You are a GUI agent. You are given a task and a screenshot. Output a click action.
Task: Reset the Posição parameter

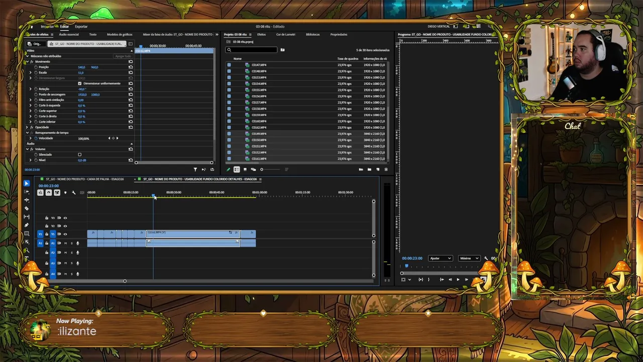pos(131,67)
